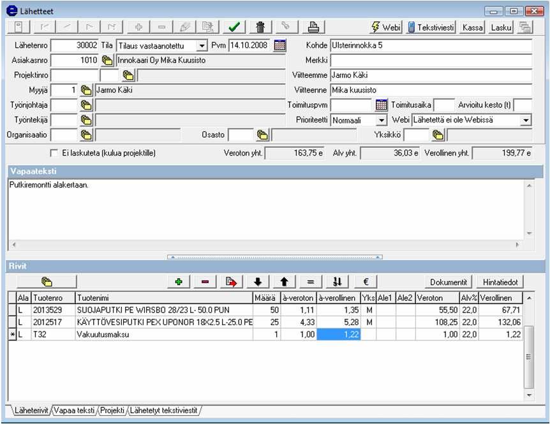Click the greyed link chain icon

click(x=286, y=27)
